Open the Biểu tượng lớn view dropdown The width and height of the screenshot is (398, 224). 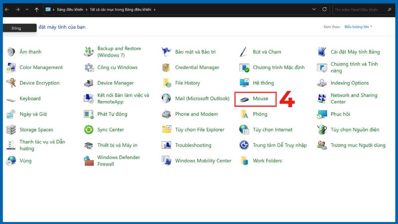coord(358,27)
